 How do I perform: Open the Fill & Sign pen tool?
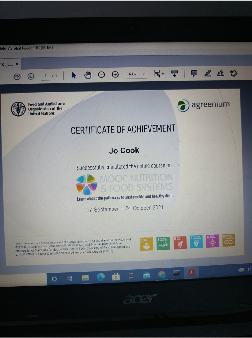pos(221,74)
